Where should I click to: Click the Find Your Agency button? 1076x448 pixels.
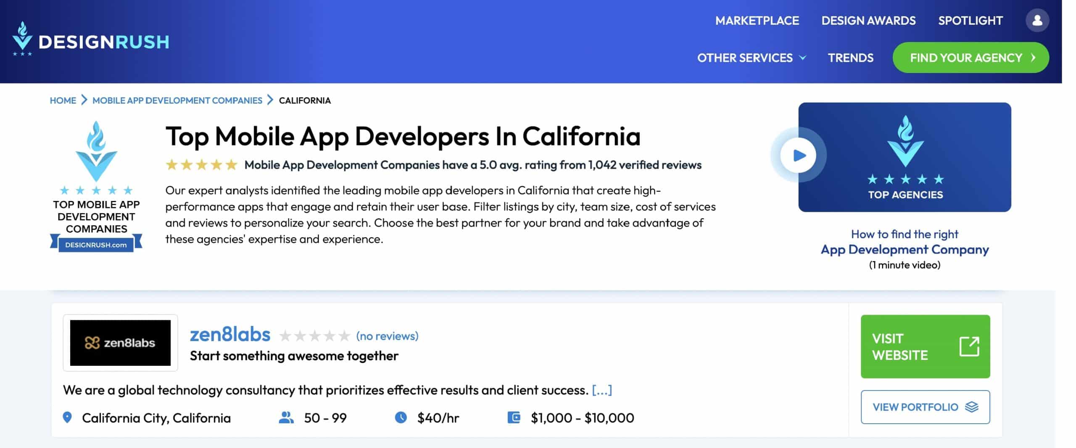coord(971,57)
